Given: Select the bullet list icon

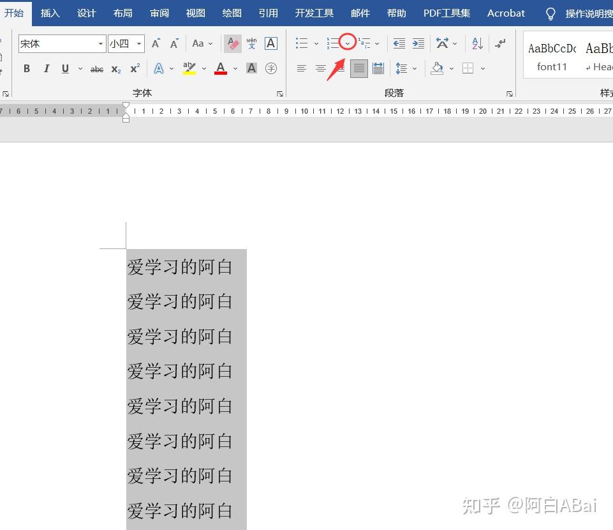Looking at the screenshot, I should coord(300,43).
